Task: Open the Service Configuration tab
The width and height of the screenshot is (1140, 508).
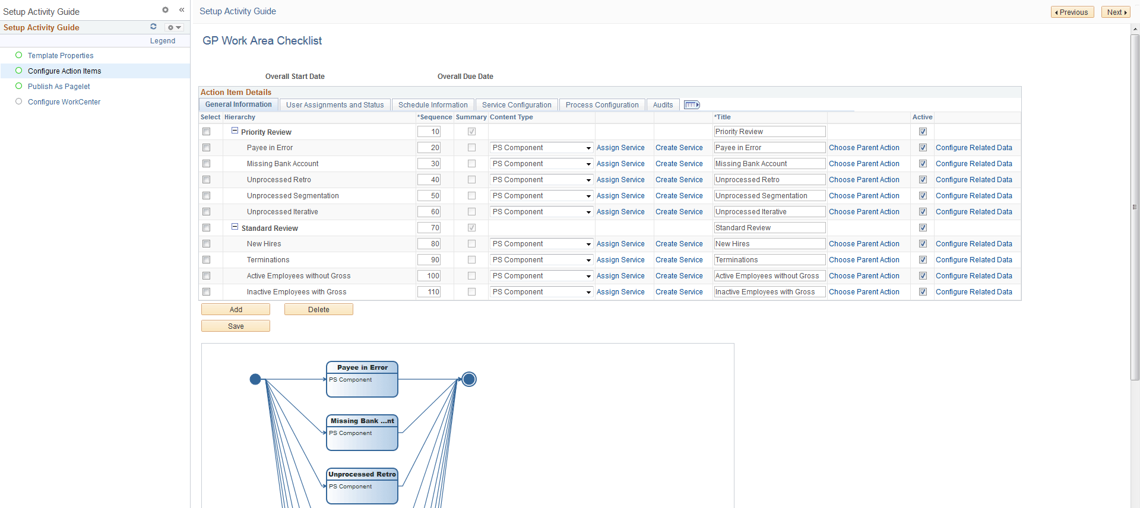Action: (517, 105)
